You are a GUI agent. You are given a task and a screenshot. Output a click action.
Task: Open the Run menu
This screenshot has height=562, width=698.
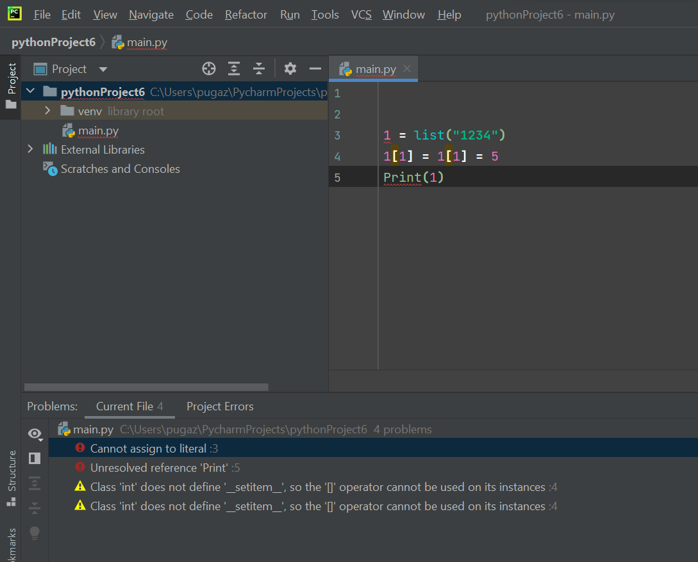(290, 15)
